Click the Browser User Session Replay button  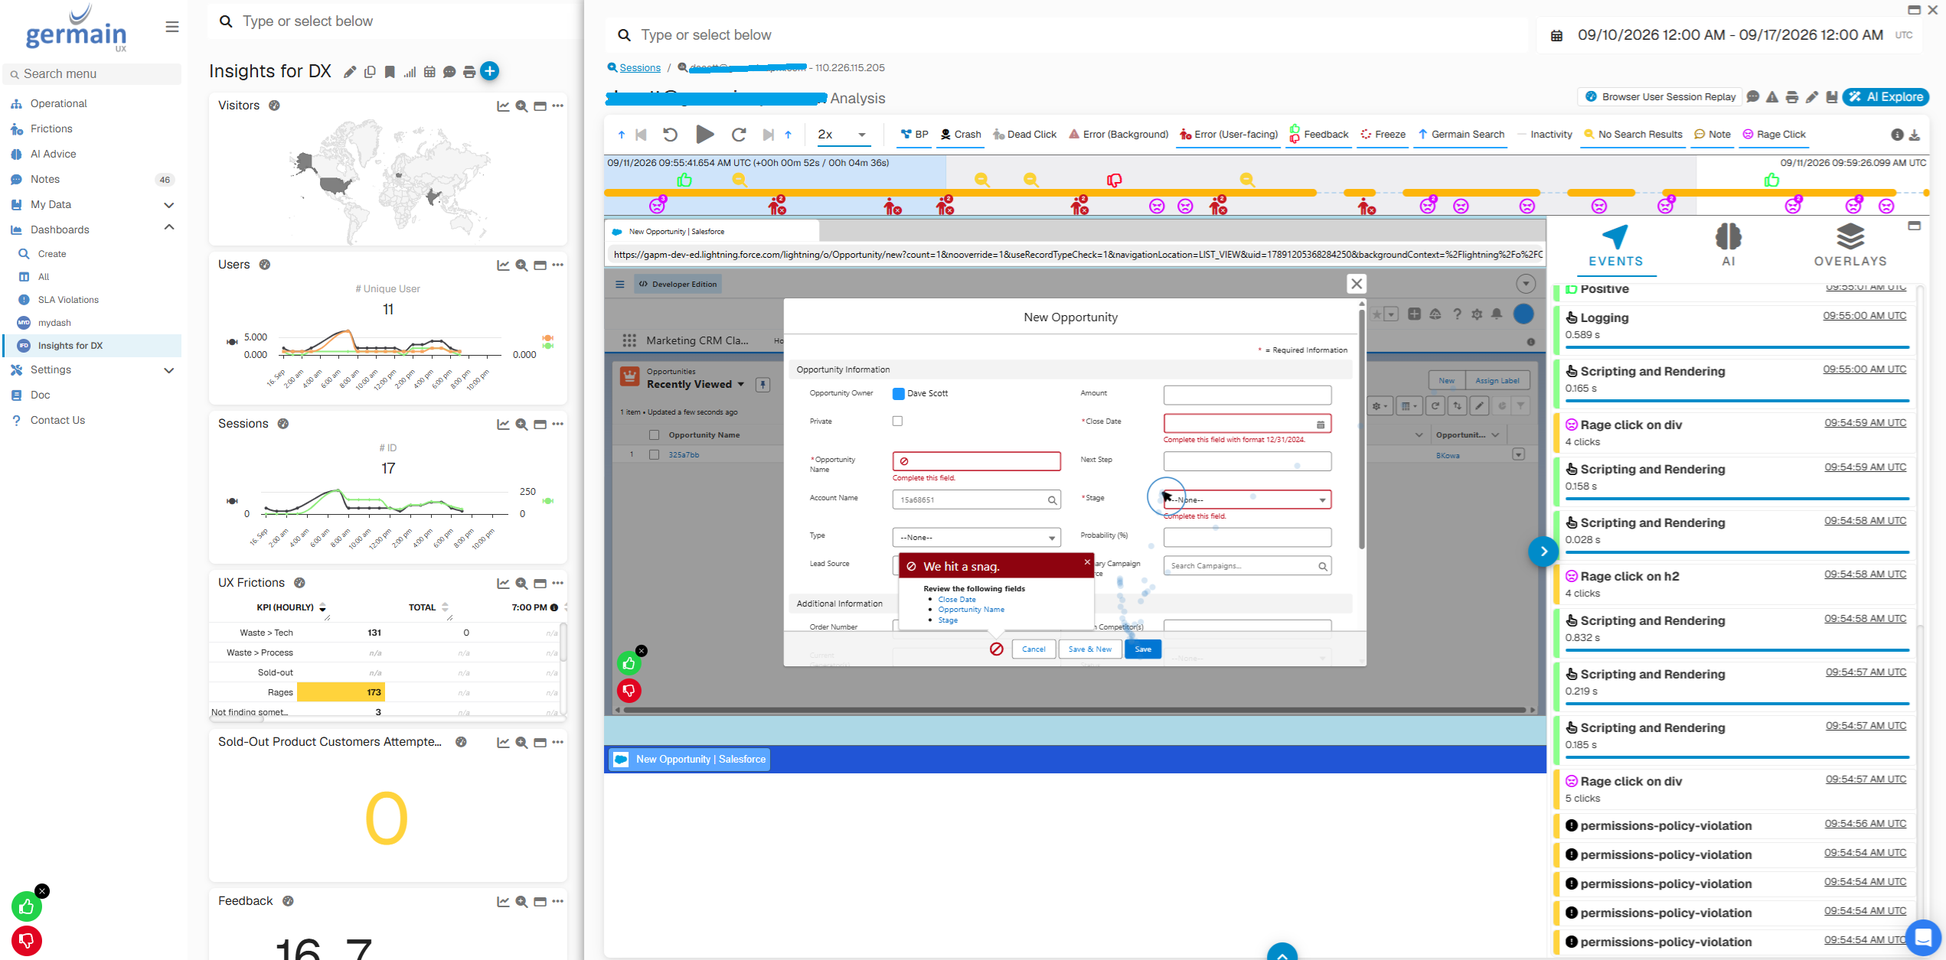(1660, 97)
